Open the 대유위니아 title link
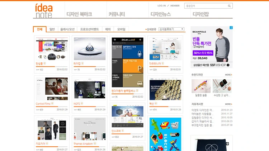The width and height of the screenshot is (269, 151). click(x=155, y=63)
